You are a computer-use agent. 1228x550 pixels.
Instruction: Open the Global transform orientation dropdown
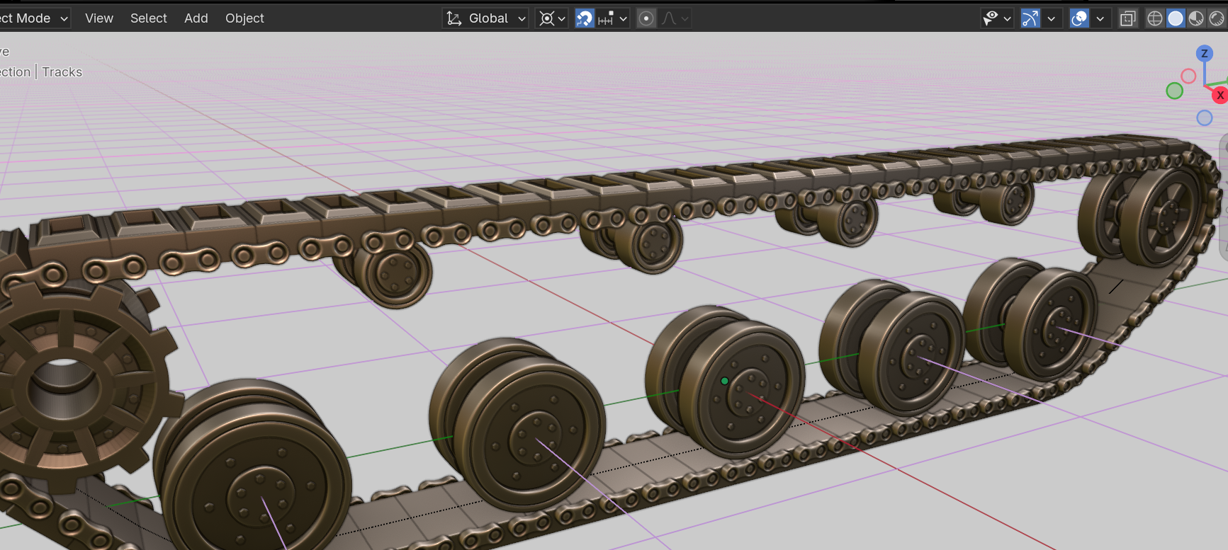[486, 18]
